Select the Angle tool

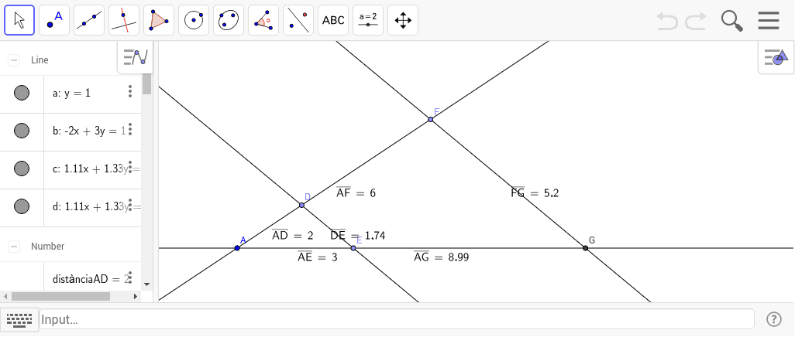[263, 20]
